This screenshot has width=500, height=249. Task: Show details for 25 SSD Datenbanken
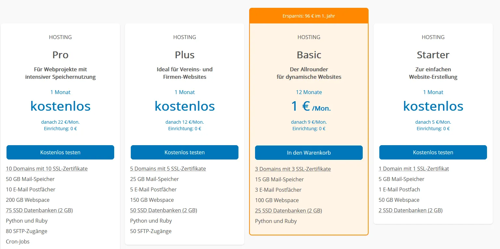click(289, 211)
